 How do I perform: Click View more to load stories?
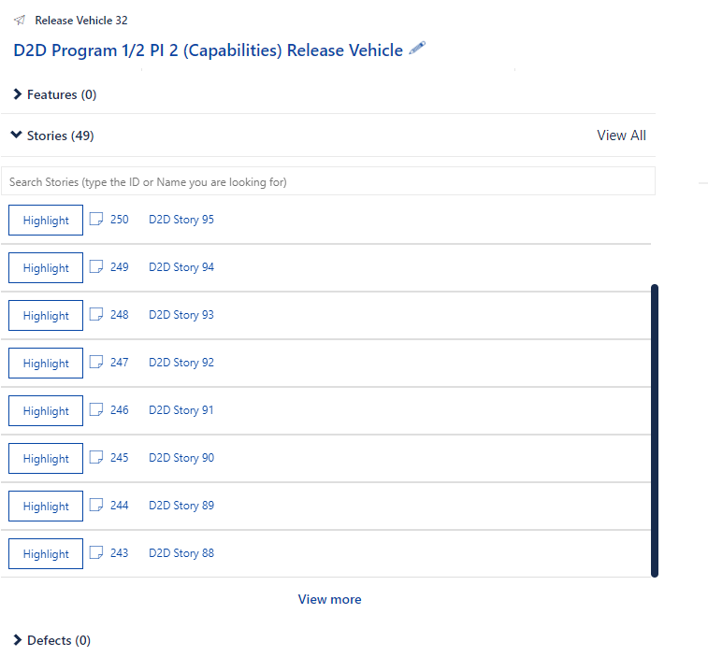coord(329,599)
